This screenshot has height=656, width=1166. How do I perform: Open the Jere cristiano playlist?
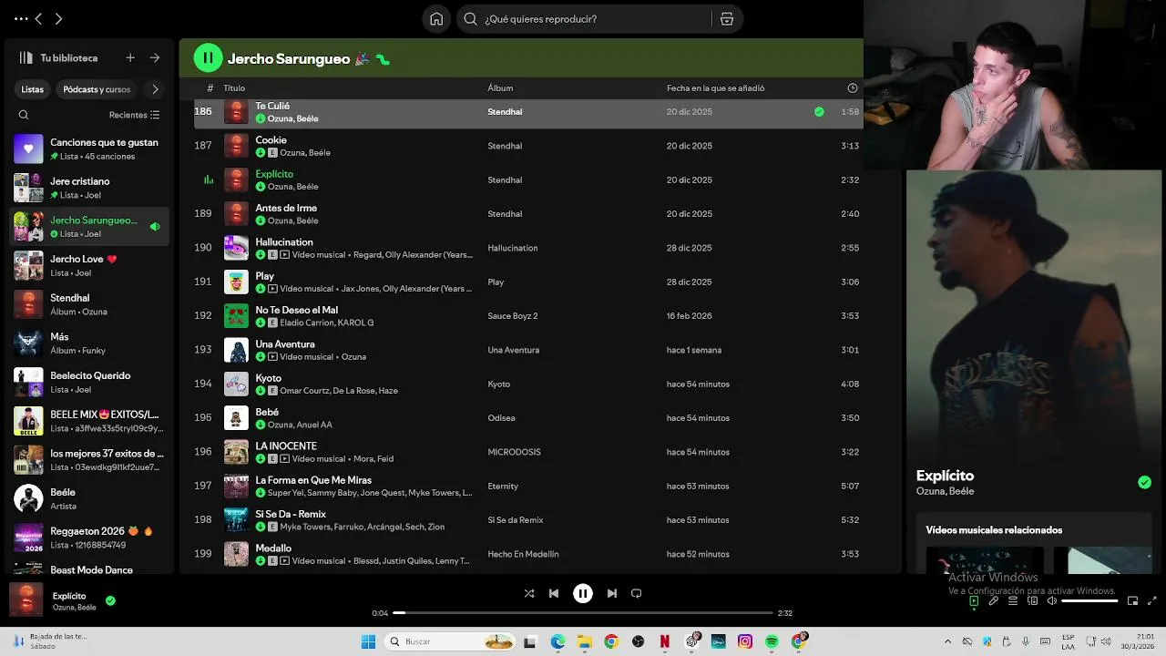pyautogui.click(x=89, y=188)
